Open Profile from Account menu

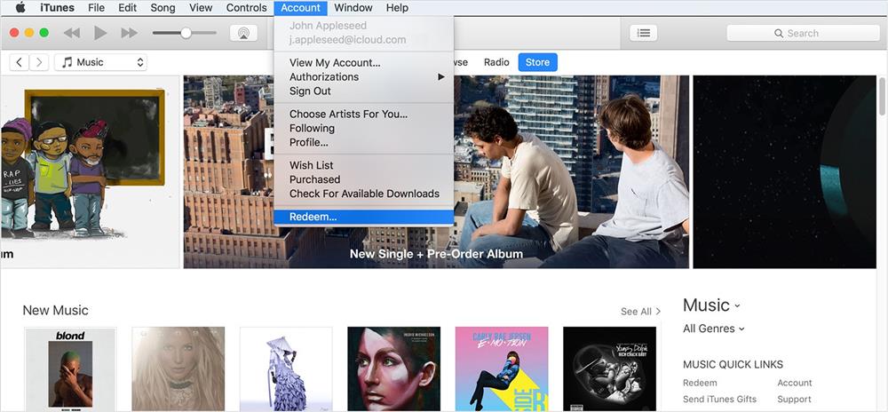(x=363, y=143)
